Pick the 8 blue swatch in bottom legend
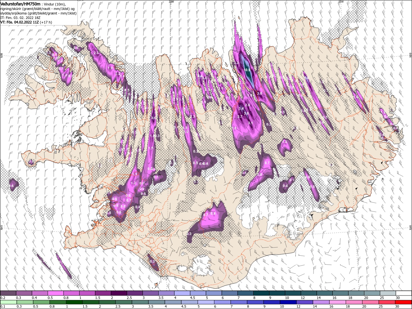412x309 pixels. coord(255,302)
